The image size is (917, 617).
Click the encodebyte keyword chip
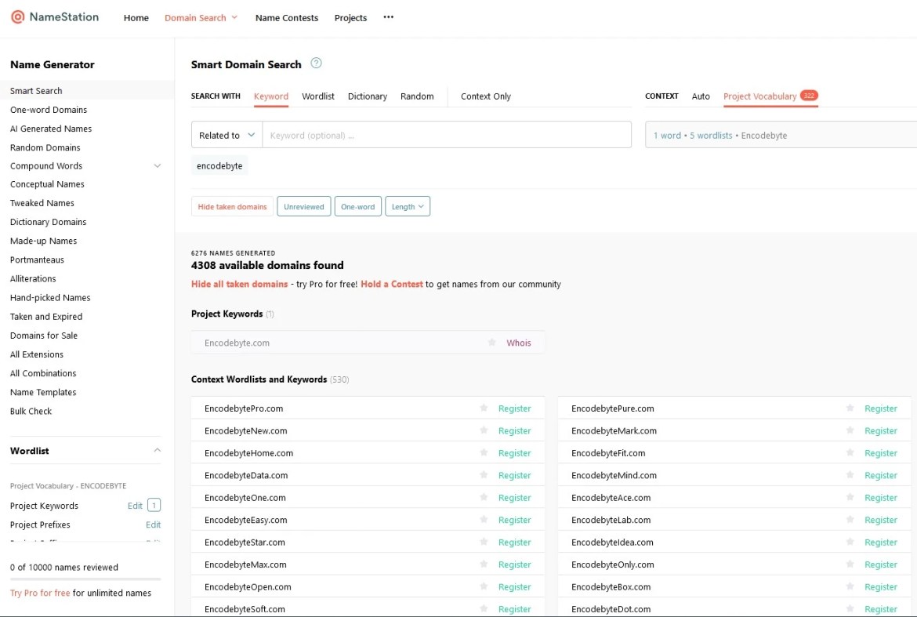click(x=219, y=165)
